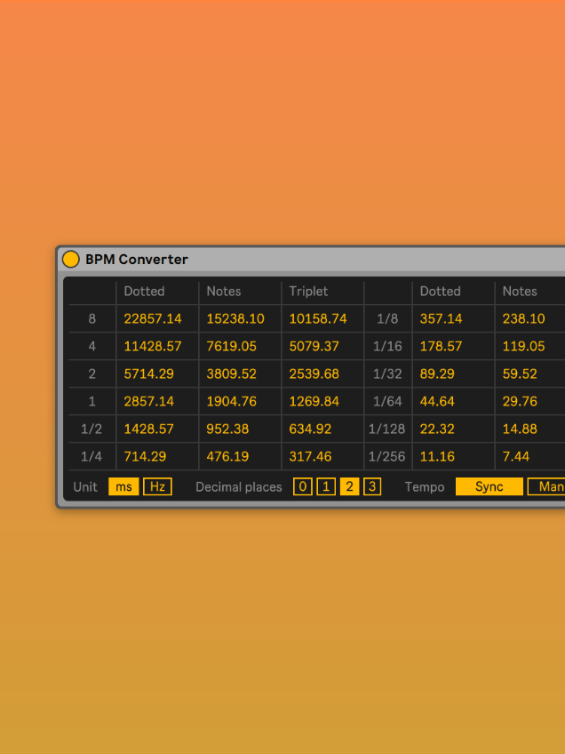Click the value 29.76
Viewport: 565px width, 754px height.
click(x=520, y=401)
